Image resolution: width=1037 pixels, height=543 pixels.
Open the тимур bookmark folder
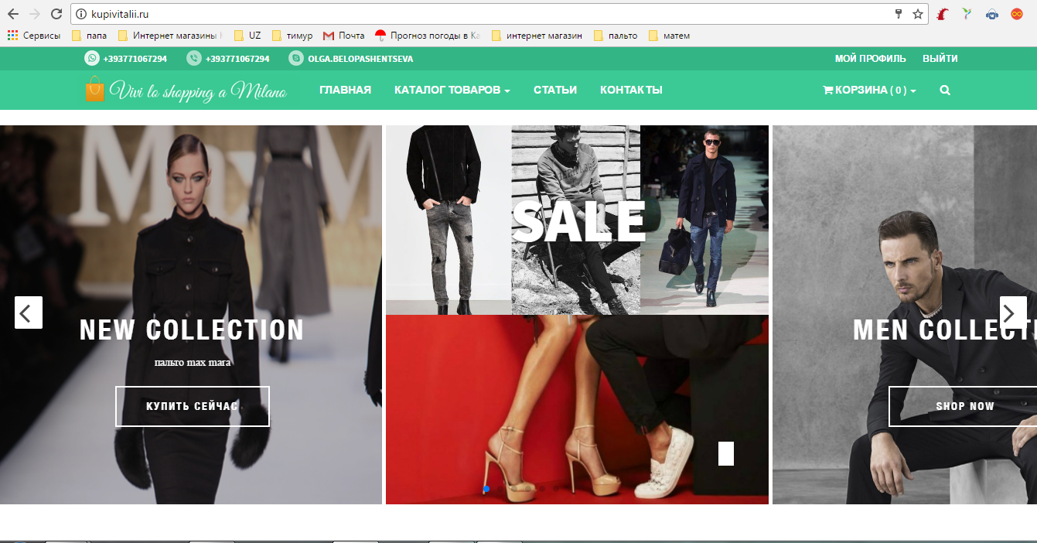point(292,36)
